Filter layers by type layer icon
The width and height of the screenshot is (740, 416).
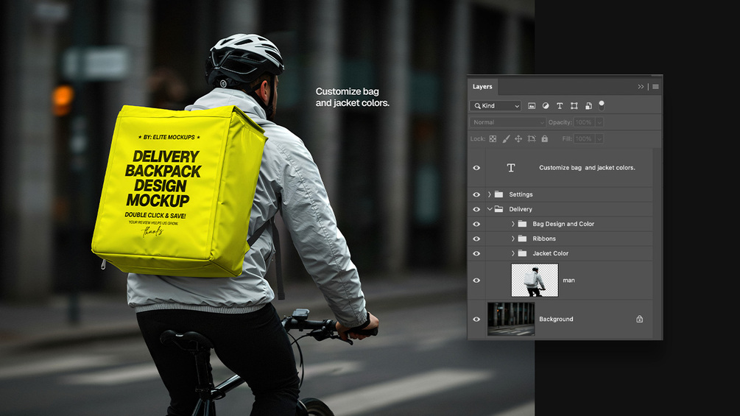(x=560, y=105)
